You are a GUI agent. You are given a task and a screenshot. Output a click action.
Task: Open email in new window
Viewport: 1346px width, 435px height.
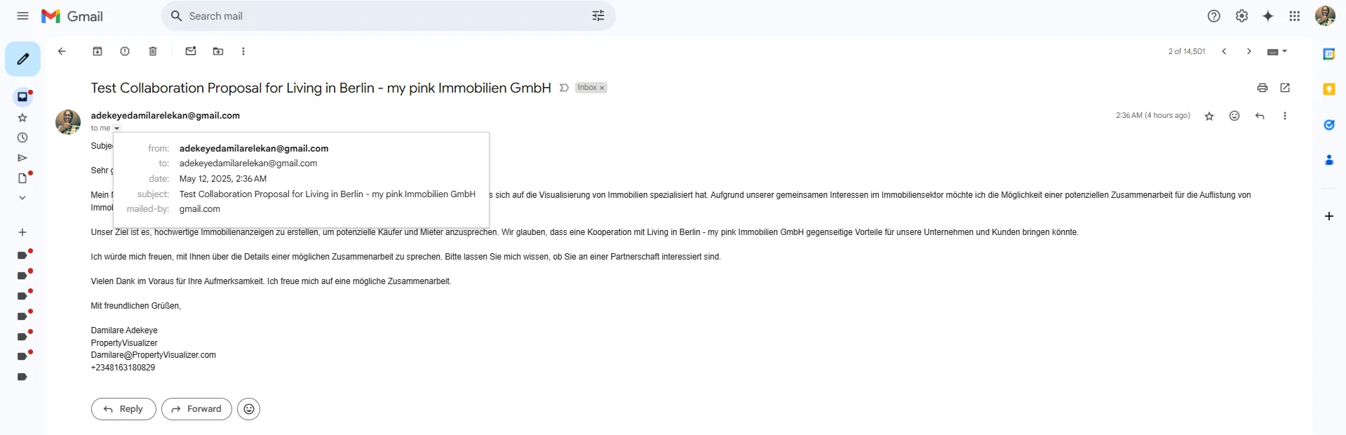tap(1285, 88)
